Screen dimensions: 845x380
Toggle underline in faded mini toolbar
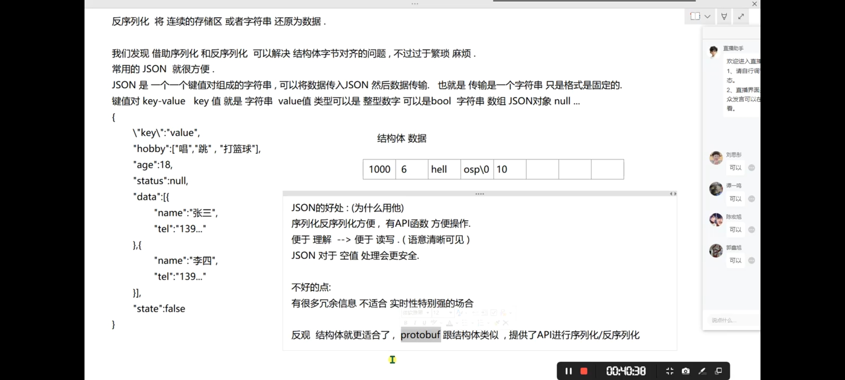pos(424,323)
